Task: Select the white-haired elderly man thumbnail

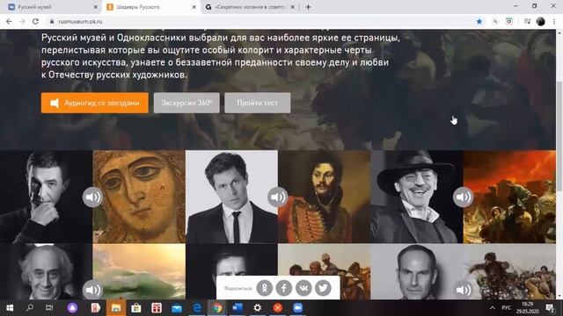Action: pos(46,272)
